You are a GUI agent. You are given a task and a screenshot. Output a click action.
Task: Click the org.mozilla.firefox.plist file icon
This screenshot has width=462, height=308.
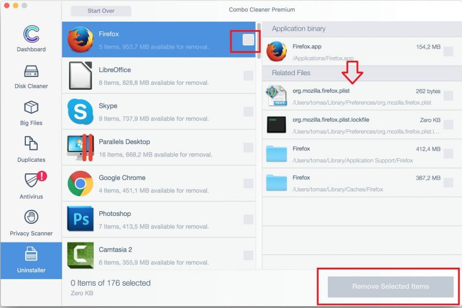(x=276, y=96)
